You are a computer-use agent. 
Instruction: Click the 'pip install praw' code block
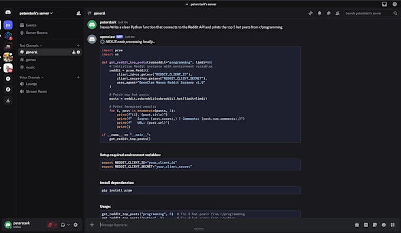tap(200, 191)
